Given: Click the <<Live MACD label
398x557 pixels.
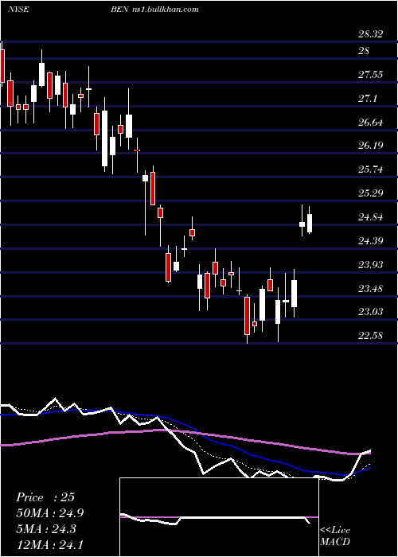Looking at the screenshot, I should click(x=335, y=536).
